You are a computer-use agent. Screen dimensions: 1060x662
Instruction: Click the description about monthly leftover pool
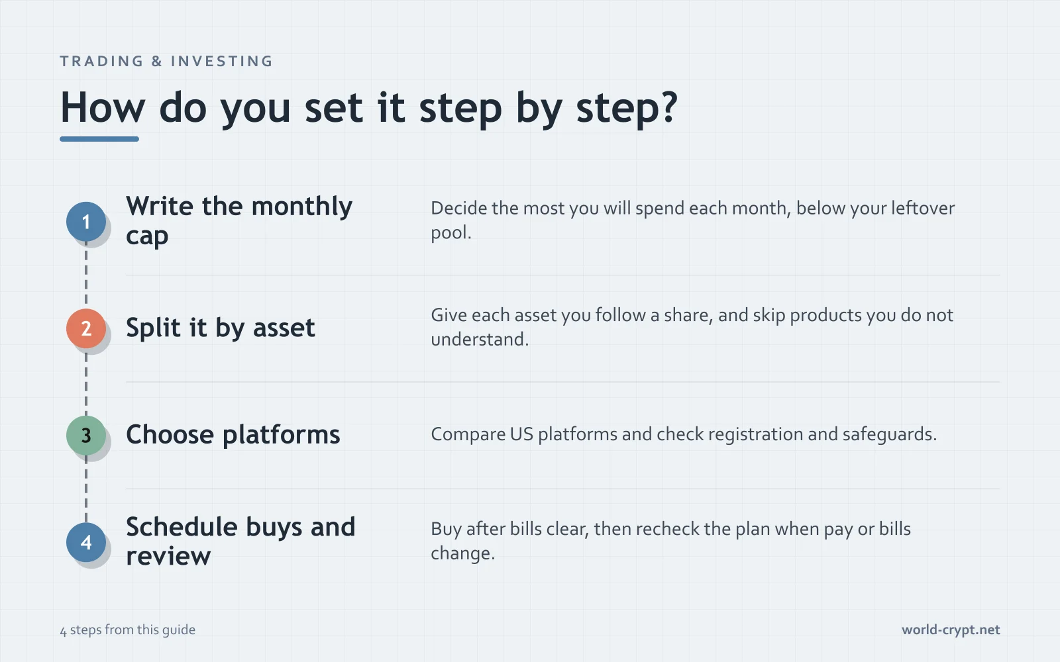coord(692,220)
